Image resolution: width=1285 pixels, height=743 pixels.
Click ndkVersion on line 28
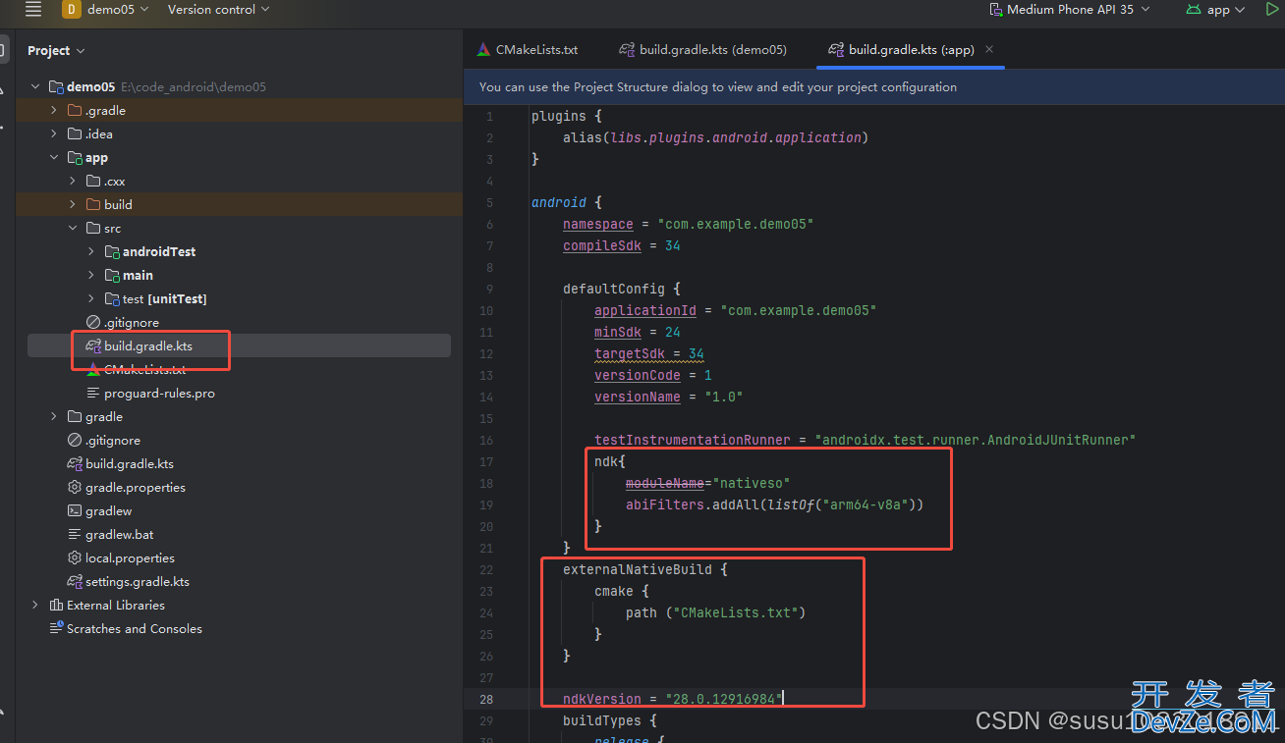tap(602, 700)
